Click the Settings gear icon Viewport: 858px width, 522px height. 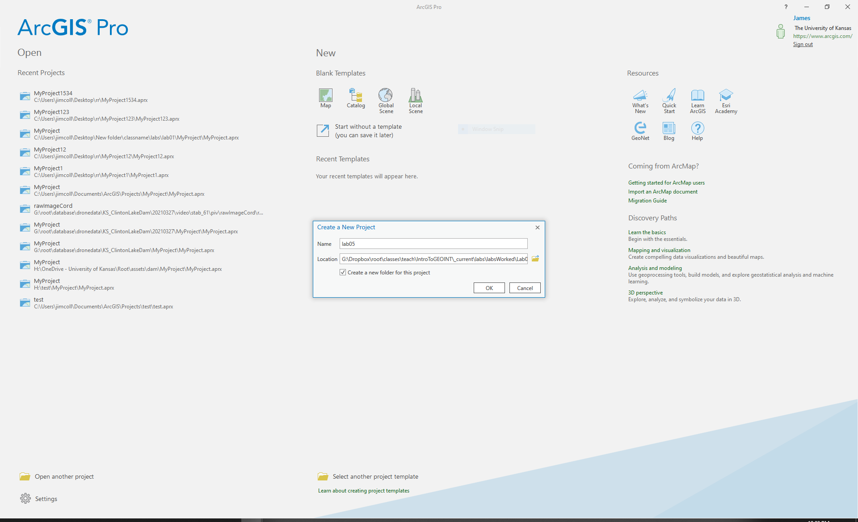pos(25,498)
